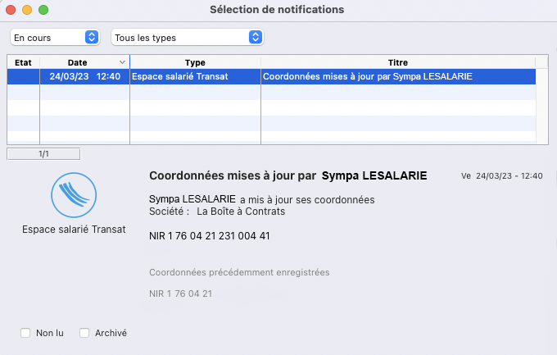
Task: Select the 24/03/23 12:40 notification row
Action: point(271,76)
